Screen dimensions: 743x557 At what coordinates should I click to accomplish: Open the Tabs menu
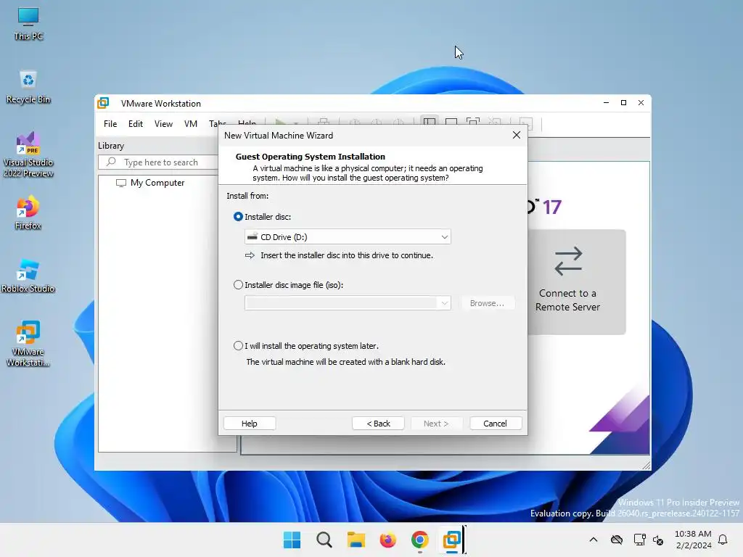(217, 123)
